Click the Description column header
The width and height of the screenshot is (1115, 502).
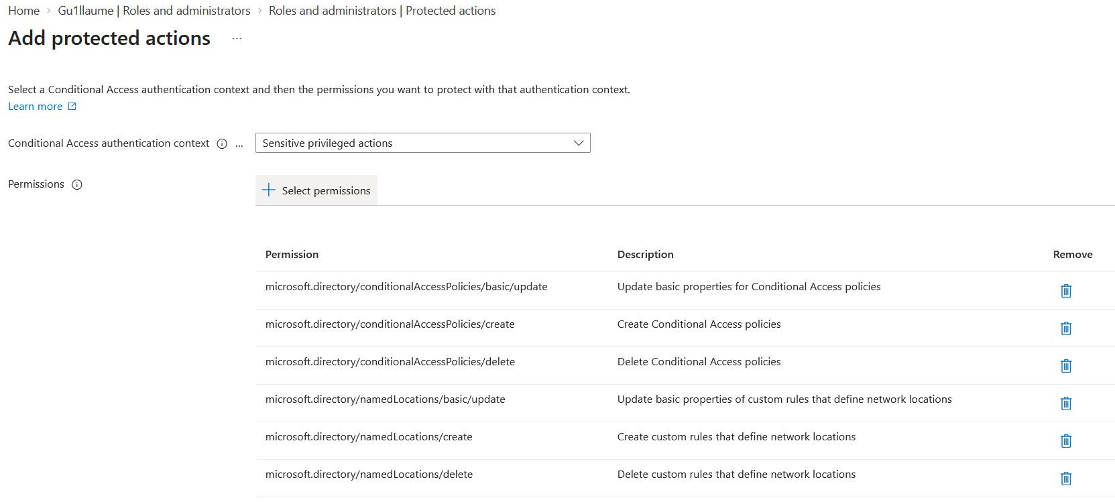645,255
